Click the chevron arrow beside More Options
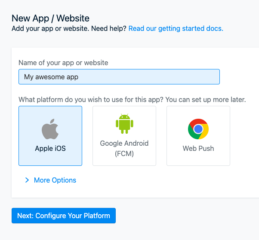The image size is (259, 240). tap(27, 180)
